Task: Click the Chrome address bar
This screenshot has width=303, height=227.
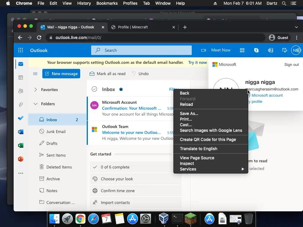Action: point(155,38)
